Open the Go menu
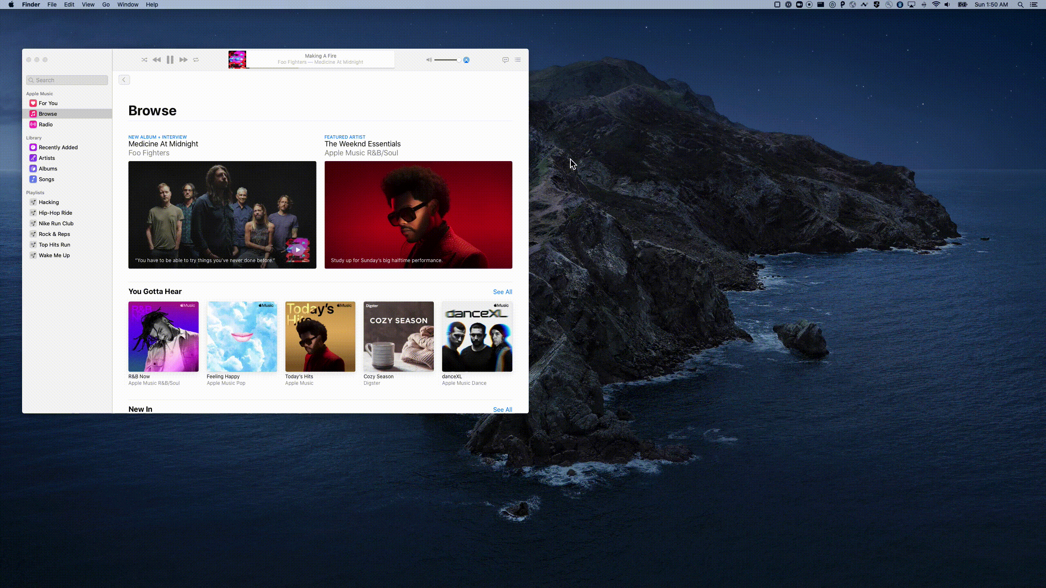This screenshot has width=1046, height=588. pos(106,4)
